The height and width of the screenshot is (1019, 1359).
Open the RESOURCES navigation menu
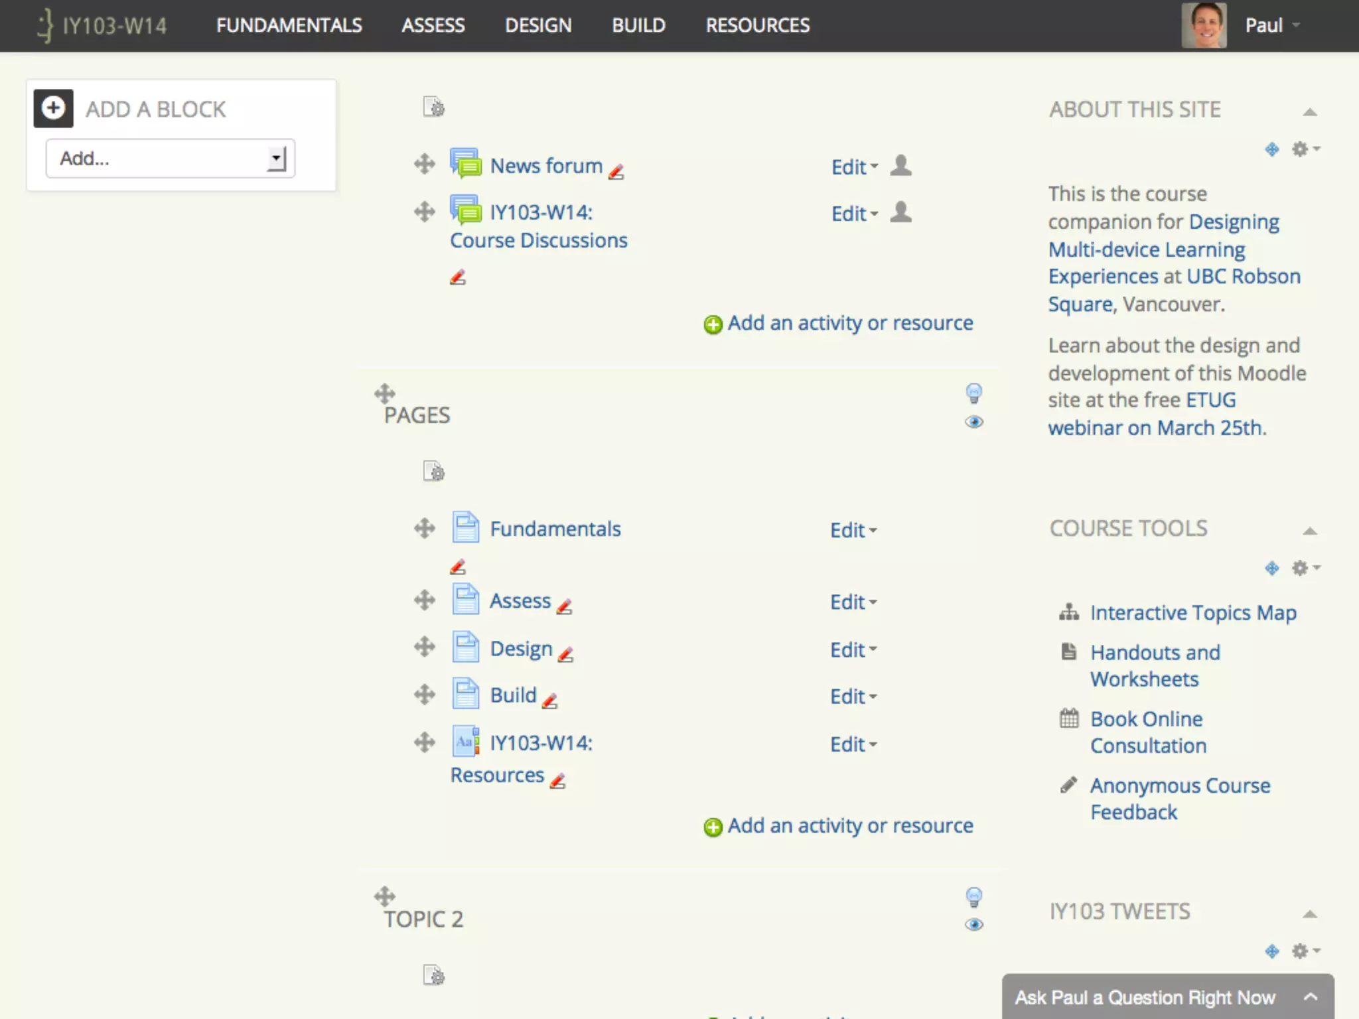pos(757,25)
